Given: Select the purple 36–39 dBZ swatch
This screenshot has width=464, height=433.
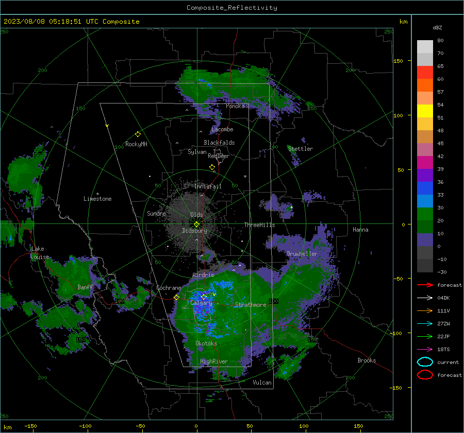Looking at the screenshot, I should [425, 176].
